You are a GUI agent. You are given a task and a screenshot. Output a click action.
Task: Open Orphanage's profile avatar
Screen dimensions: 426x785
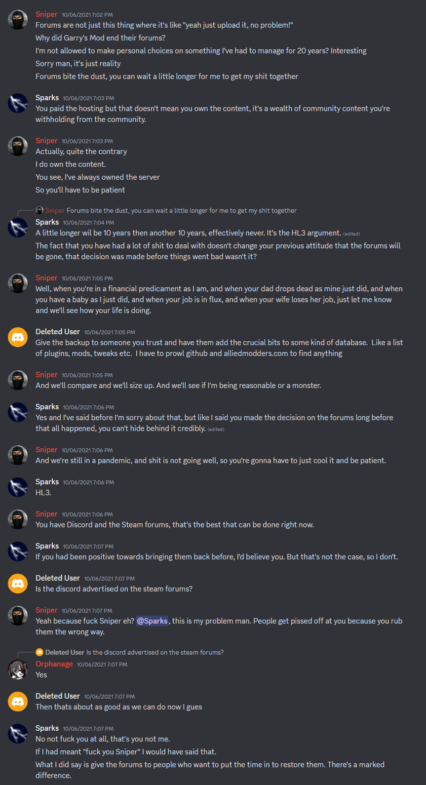(18, 669)
